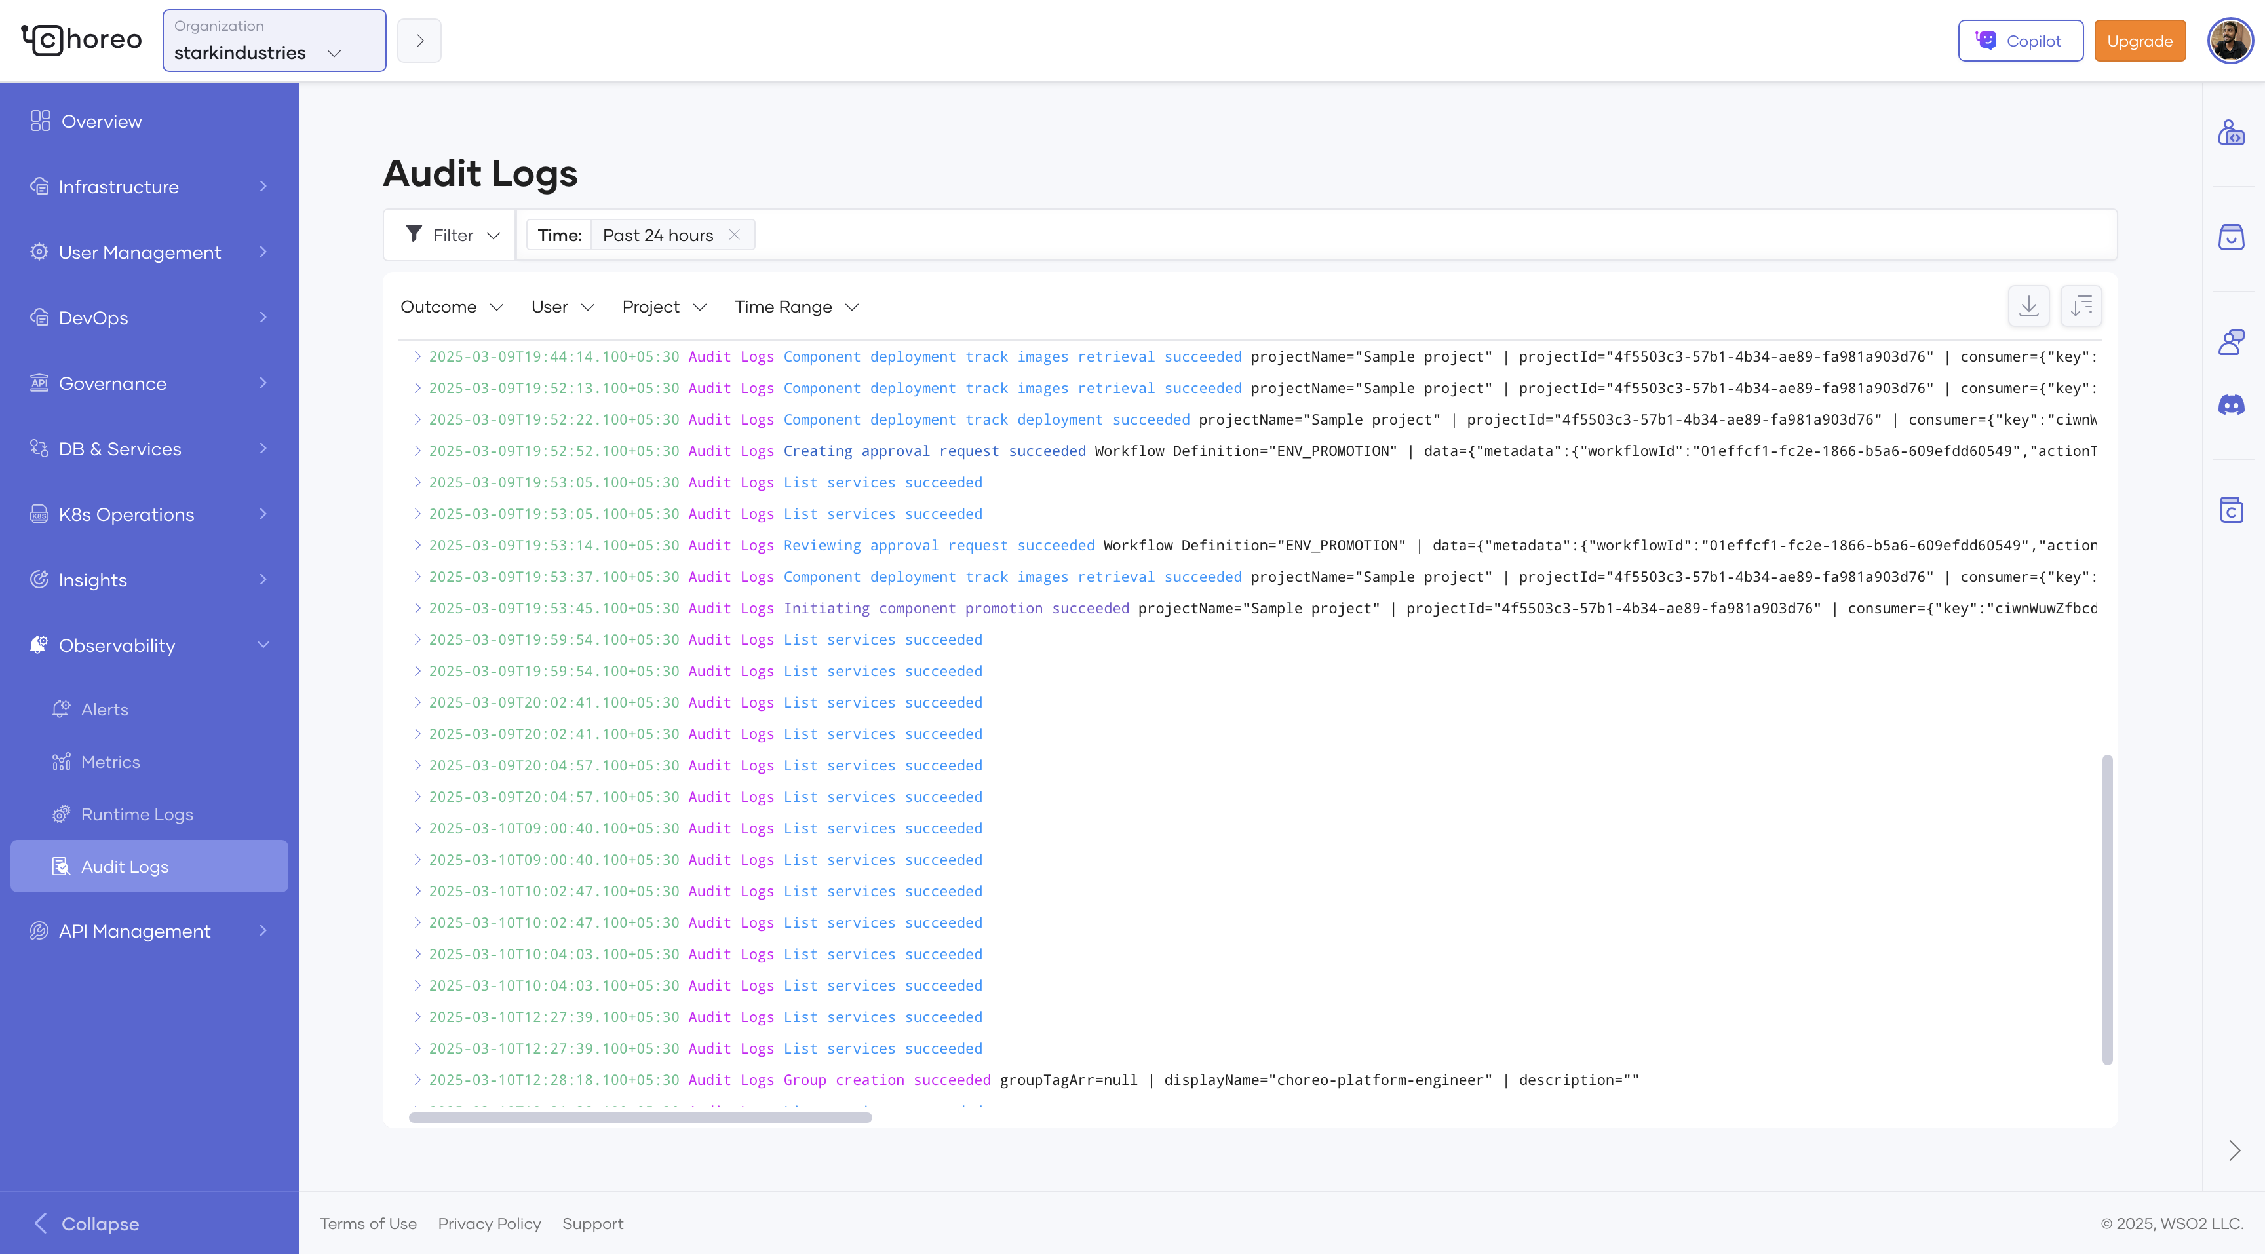Remove the Past 24 hours time filter
2265x1254 pixels.
(734, 235)
